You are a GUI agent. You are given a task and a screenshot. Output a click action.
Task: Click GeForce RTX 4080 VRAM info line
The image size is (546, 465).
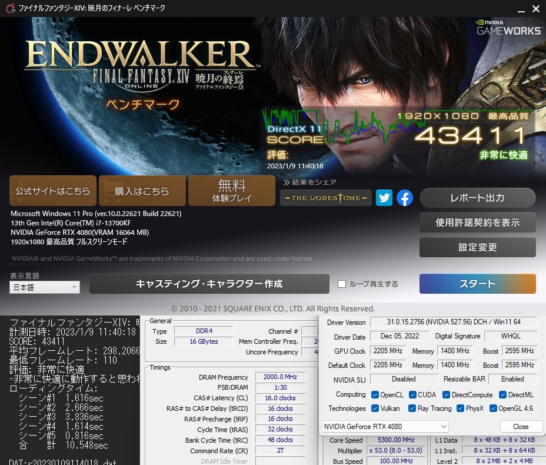tap(80, 232)
